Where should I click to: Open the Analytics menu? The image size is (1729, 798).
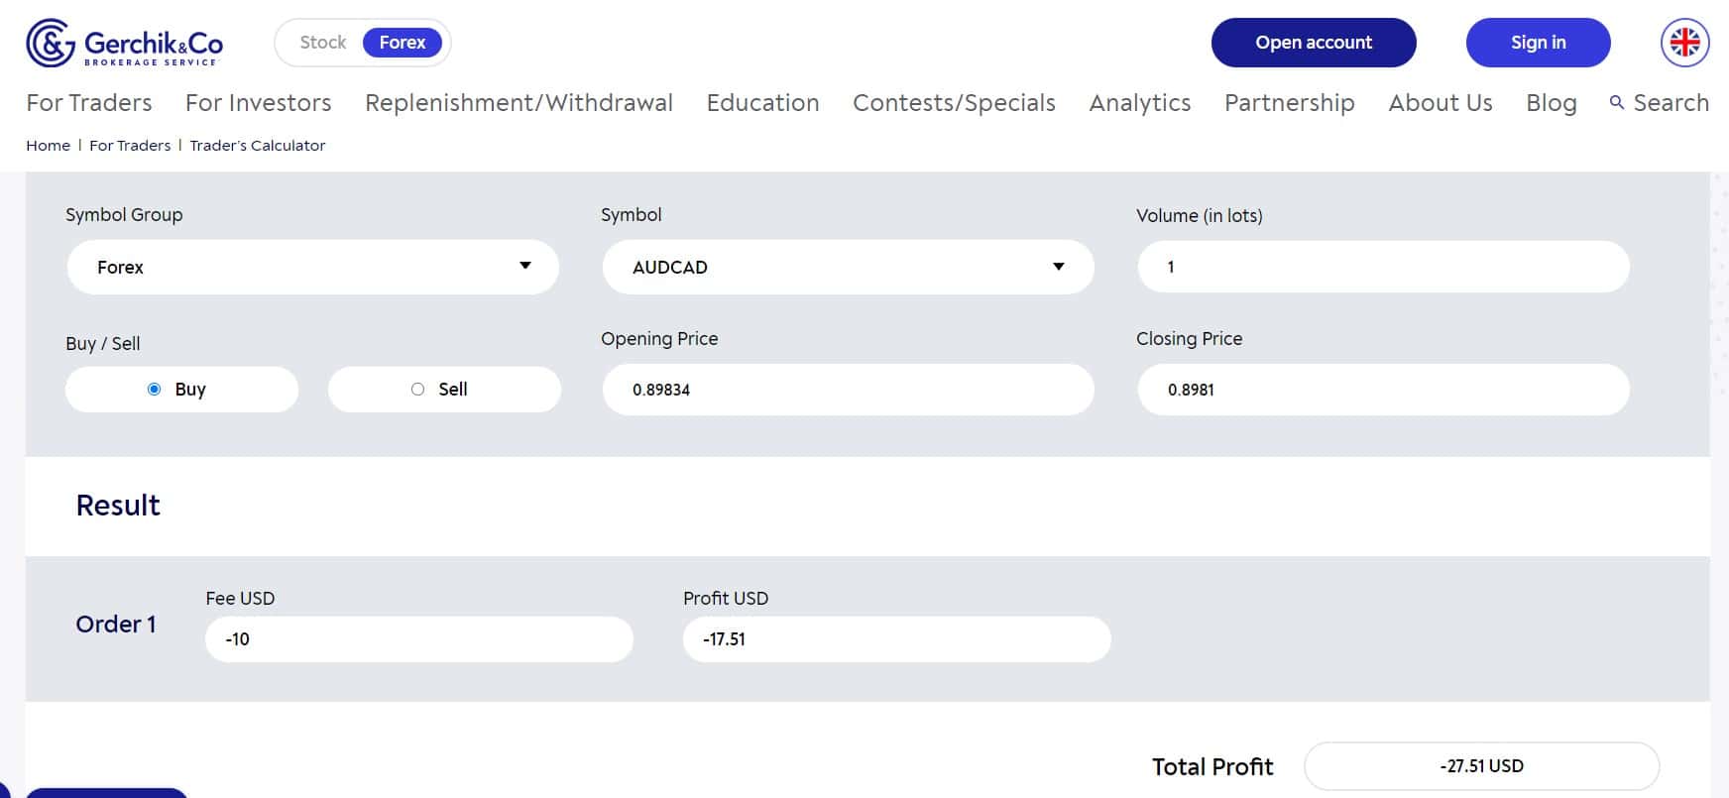coord(1140,102)
